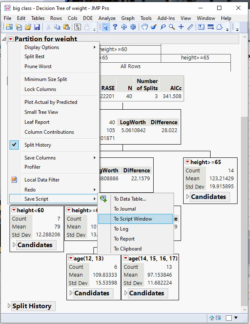Image resolution: width=250 pixels, height=324 pixels.
Task: Open the height<60 node red triangle
Action: click(x=14, y=210)
